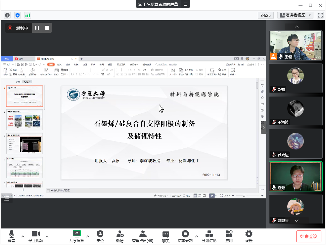Select 王健's video thumbnail
Viewport: 326px width, 245px height.
point(296,45)
